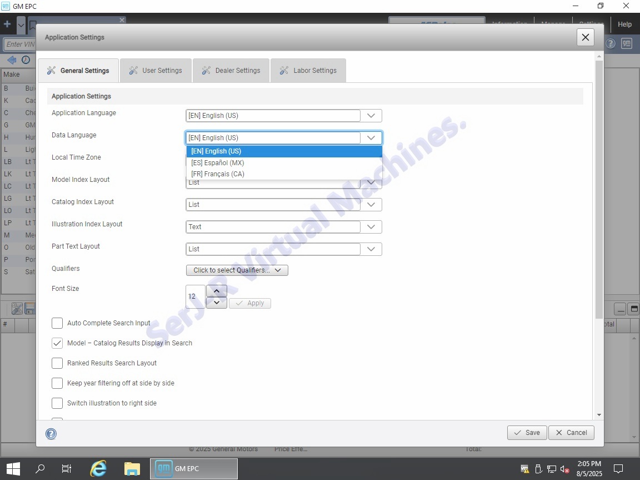This screenshot has height=480, width=640.
Task: Click the maximize panel icon in lower-right panel
Action: (x=634, y=309)
